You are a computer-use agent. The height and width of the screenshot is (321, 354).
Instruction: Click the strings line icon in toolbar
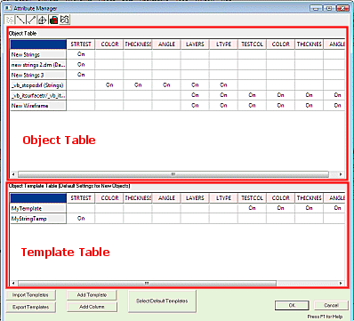[20, 20]
